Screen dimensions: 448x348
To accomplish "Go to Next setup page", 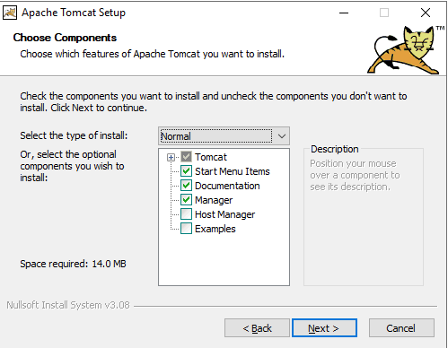I will (324, 328).
